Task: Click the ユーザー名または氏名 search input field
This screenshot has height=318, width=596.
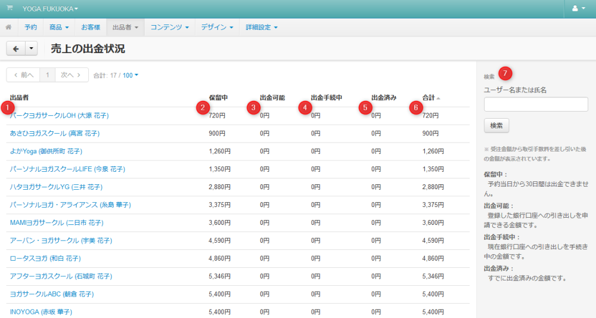Action: [536, 104]
